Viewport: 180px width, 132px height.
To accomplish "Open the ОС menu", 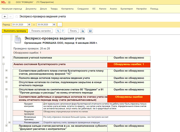I will [94, 9].
